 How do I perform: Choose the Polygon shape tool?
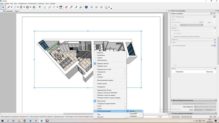(x=34, y=7)
